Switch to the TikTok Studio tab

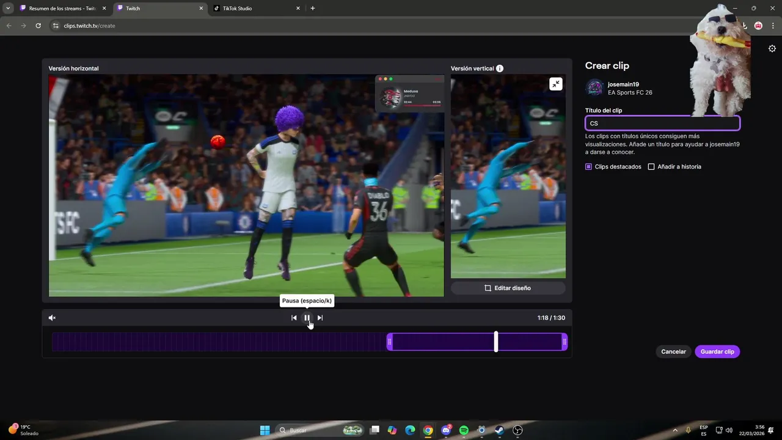coord(257,9)
